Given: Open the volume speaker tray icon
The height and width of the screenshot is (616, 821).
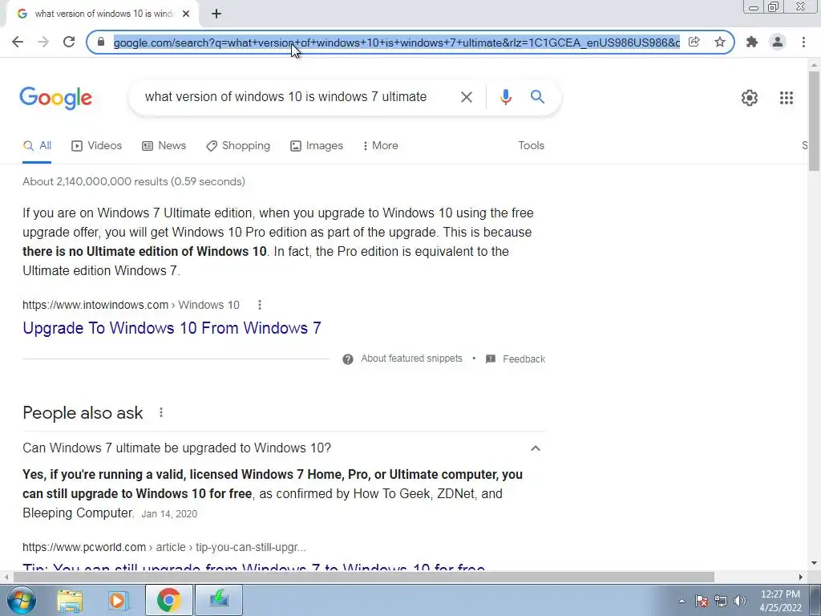Looking at the screenshot, I should pyautogui.click(x=740, y=601).
